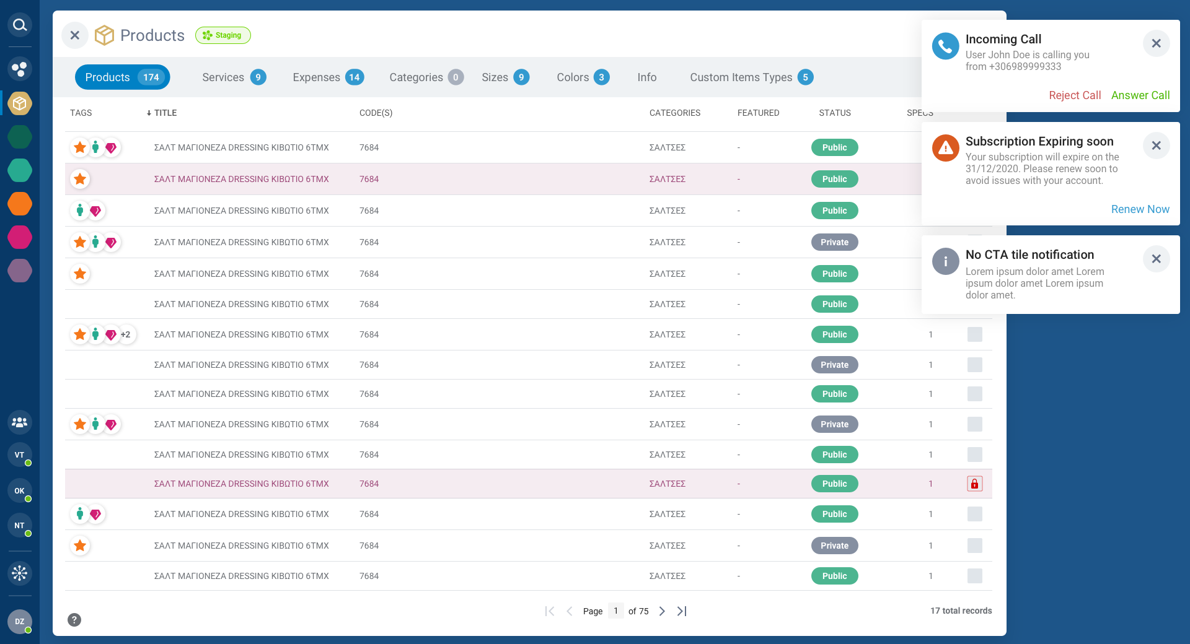Click the red lock icon in highlighted row
This screenshot has height=644, width=1190.
(x=974, y=484)
